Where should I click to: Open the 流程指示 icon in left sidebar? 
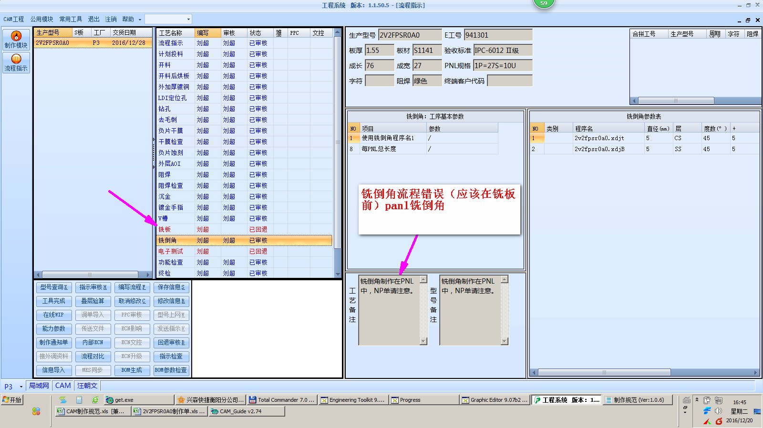[16, 62]
